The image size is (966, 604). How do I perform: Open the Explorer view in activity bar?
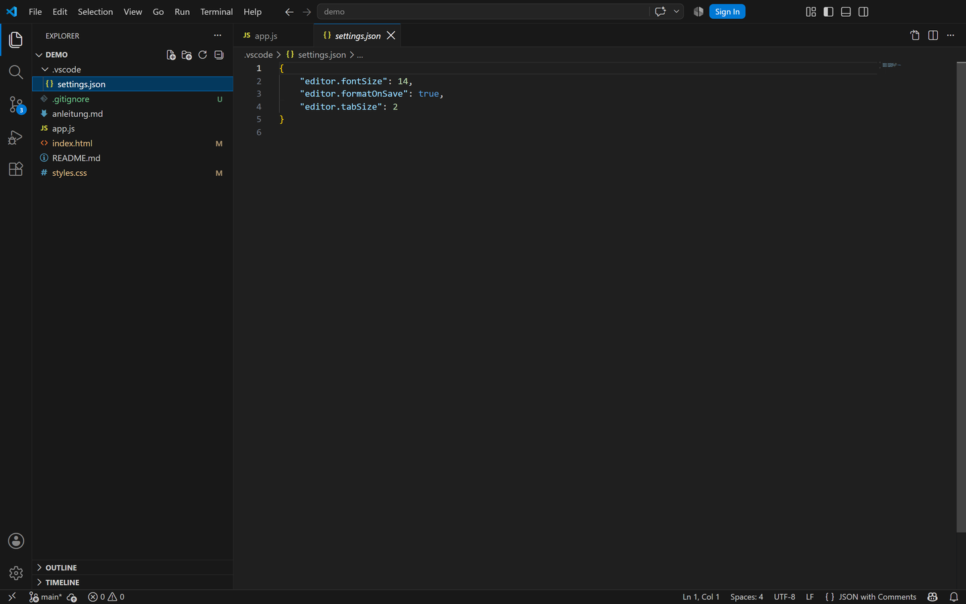pyautogui.click(x=16, y=40)
